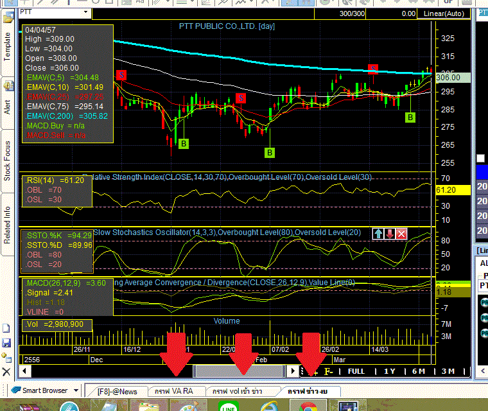Set chart range to 1Y
This screenshot has height=411, width=488.
[389, 371]
